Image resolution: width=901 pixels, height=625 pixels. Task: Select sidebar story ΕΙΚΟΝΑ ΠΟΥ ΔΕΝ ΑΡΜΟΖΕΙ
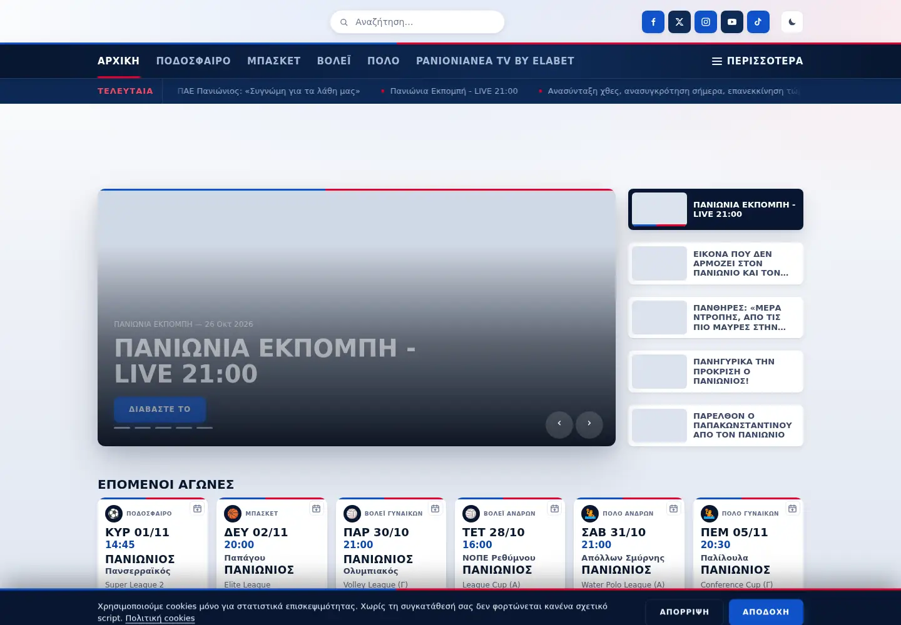(x=716, y=263)
